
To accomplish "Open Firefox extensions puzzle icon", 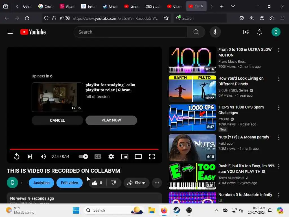I will [272, 18].
